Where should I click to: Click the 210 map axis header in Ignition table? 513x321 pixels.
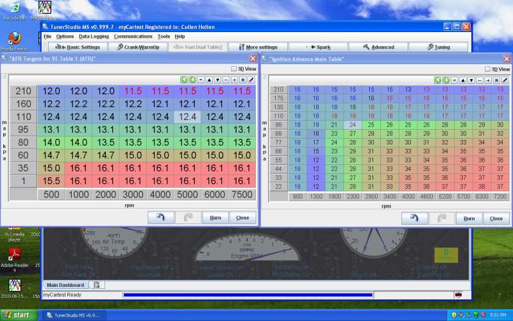(x=278, y=89)
